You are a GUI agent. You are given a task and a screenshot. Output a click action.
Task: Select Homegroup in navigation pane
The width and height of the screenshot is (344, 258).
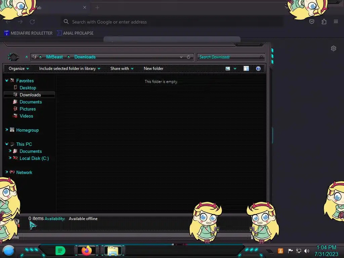coord(28,130)
